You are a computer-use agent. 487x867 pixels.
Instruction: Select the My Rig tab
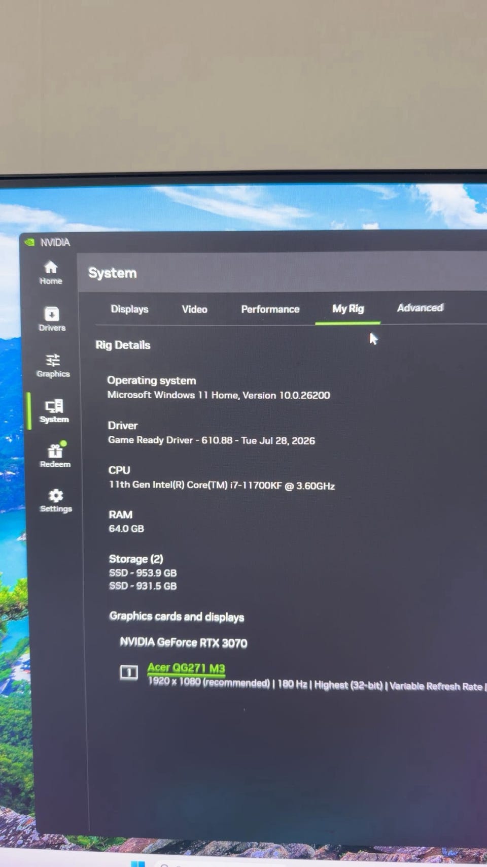(x=348, y=309)
